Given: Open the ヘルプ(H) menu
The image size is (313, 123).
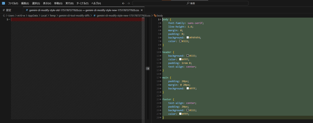Looking at the screenshot, I should coord(96,3).
